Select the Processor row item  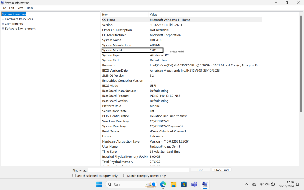click(109, 65)
